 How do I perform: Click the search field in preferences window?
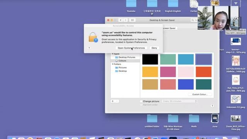[x=195, y=20]
